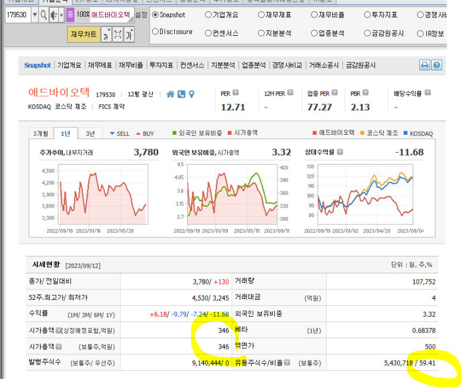This screenshot has width=461, height=387.
Task: Select the Snapshot radio button
Action: (x=156, y=15)
